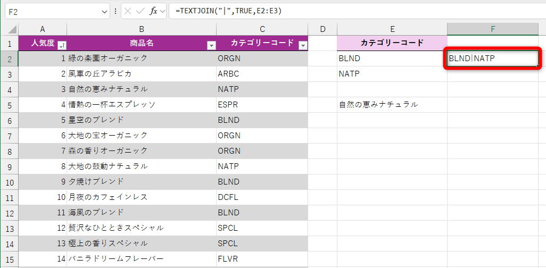Select cell 夕焼けブレンド

[142, 181]
